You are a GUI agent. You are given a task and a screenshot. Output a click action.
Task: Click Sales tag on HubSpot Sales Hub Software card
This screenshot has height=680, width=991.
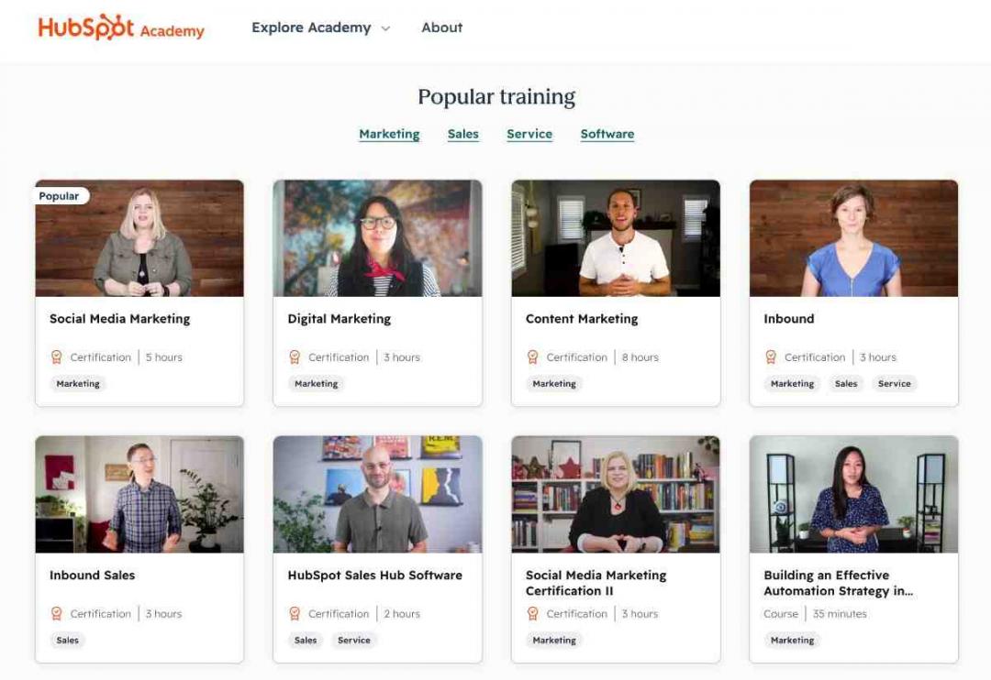(306, 640)
